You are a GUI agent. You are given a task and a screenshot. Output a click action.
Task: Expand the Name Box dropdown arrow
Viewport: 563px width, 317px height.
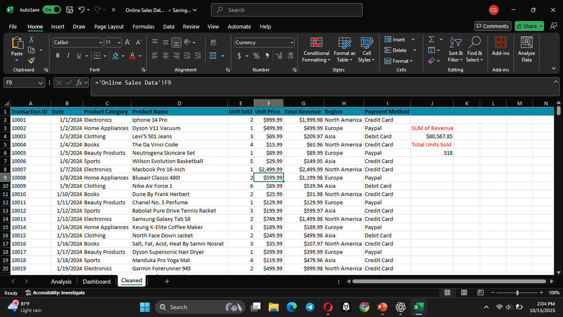pos(41,83)
